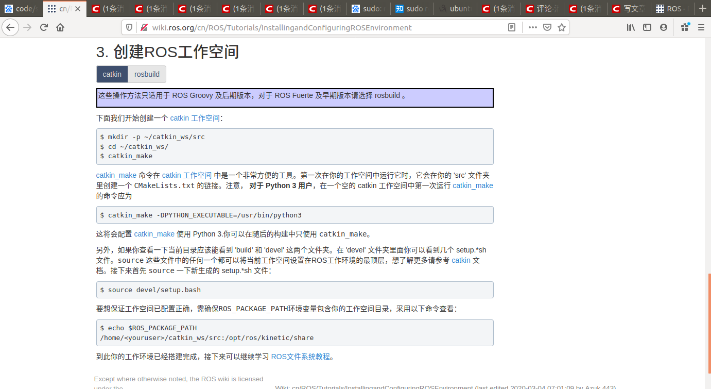Switch to the first CSDN tab
711x389 pixels.
coord(108,8)
